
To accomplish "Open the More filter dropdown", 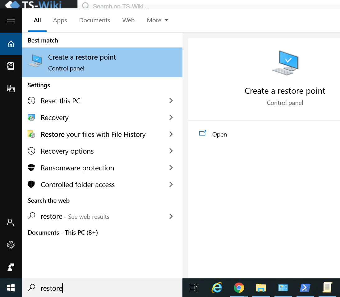I will pyautogui.click(x=158, y=20).
